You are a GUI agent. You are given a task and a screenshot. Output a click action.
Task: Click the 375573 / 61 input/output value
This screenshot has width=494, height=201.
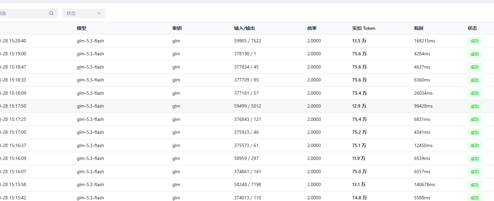246,145
